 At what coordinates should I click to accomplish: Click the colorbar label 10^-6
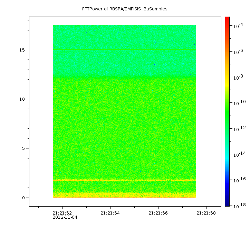pos(238,52)
